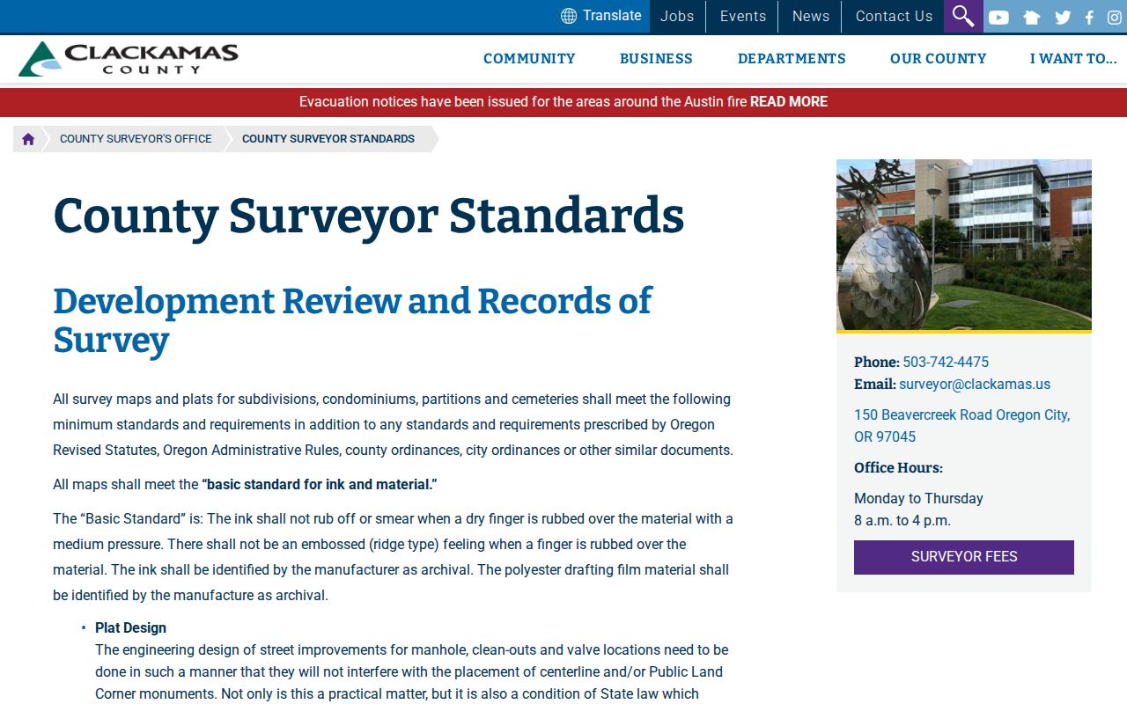The width and height of the screenshot is (1127, 704).
Task: Click the Surveyor Fees button
Action: (964, 557)
